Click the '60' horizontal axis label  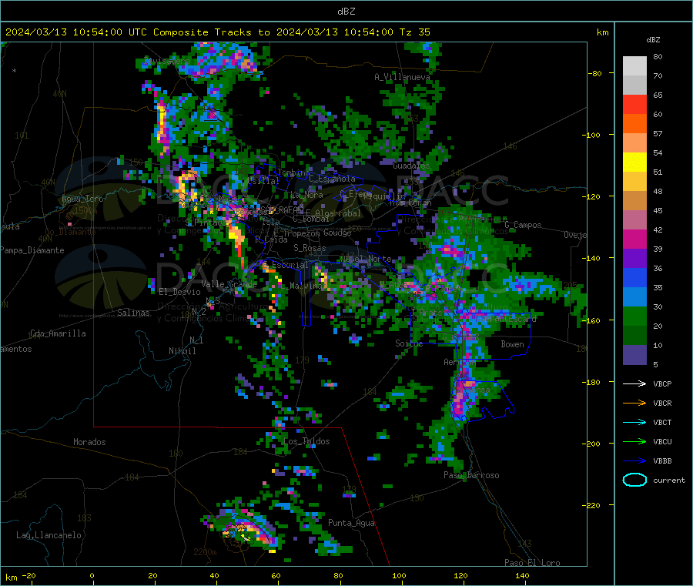(276, 575)
